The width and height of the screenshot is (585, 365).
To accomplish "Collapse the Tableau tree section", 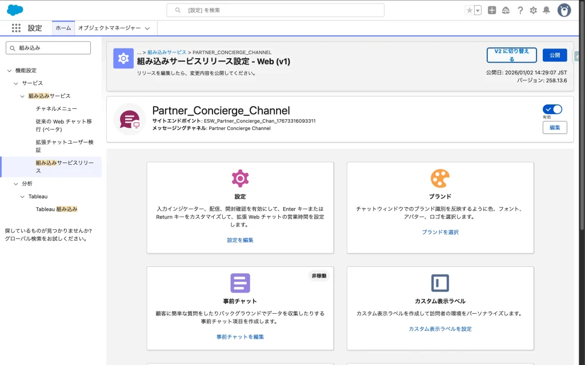I will pos(23,196).
